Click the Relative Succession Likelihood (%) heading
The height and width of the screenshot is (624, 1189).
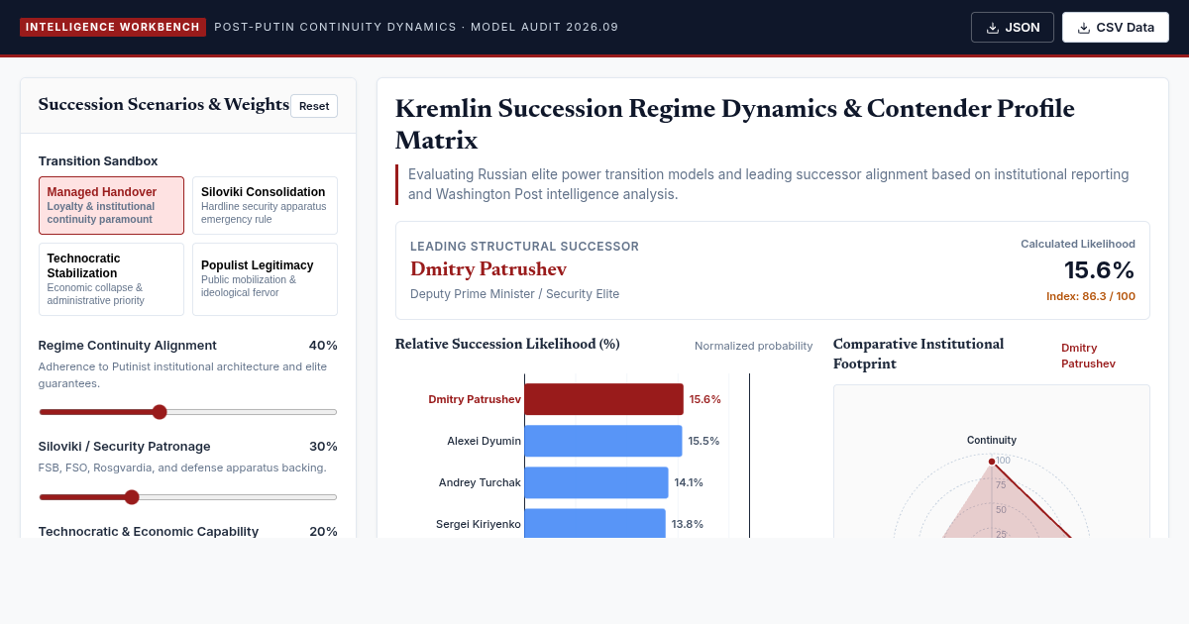(507, 345)
